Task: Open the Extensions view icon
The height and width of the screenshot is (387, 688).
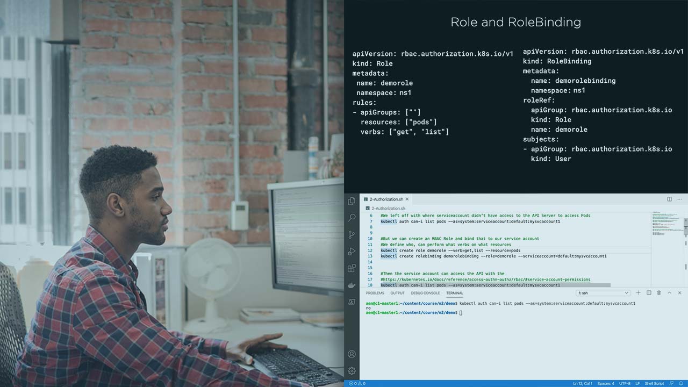Action: (352, 268)
